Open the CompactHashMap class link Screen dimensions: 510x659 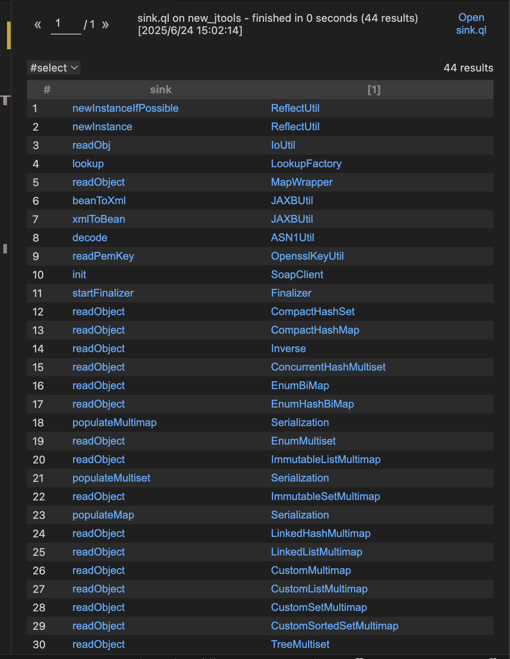(x=315, y=330)
